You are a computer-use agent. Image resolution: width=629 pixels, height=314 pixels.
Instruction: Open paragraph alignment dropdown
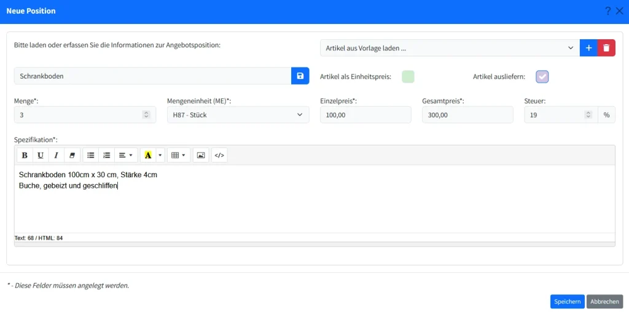tap(125, 155)
